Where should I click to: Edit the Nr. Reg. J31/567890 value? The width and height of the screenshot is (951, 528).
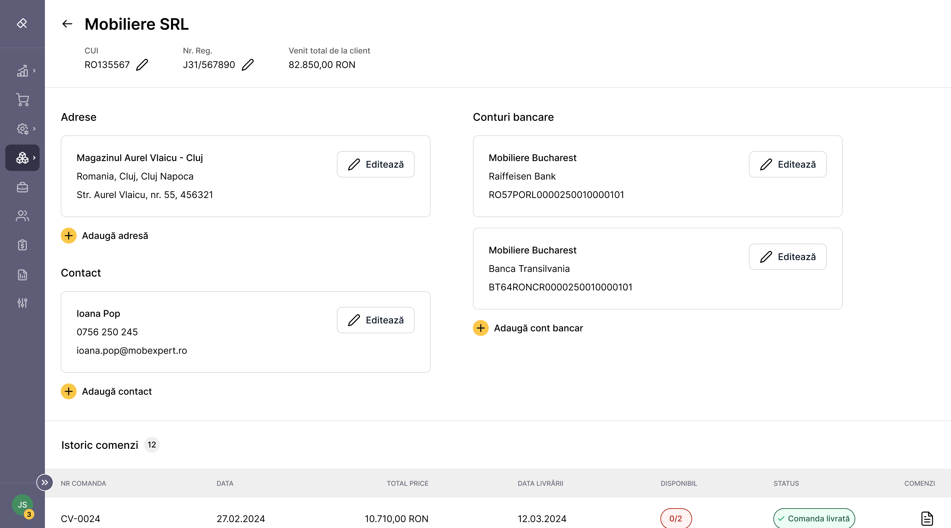248,65
